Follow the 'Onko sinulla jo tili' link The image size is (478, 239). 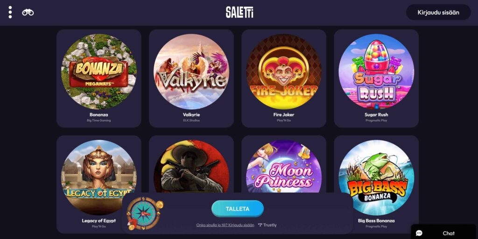tap(225, 225)
